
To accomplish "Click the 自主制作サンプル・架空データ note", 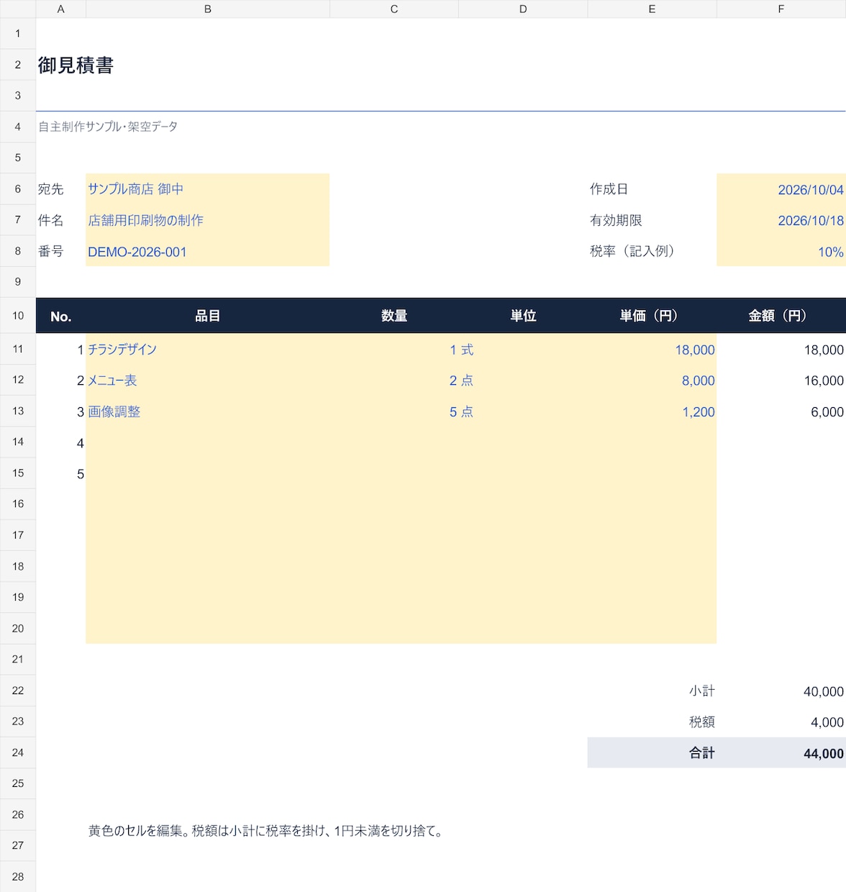I will coord(108,127).
